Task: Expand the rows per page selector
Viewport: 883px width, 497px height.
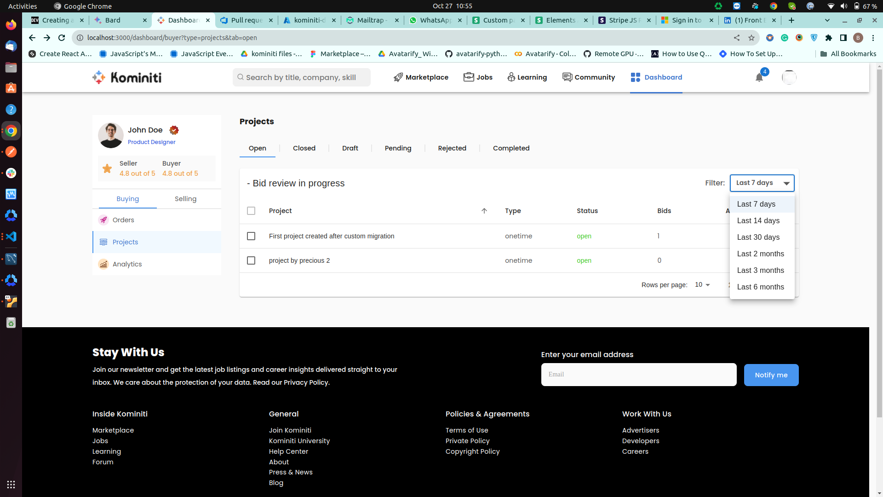Action: click(702, 285)
